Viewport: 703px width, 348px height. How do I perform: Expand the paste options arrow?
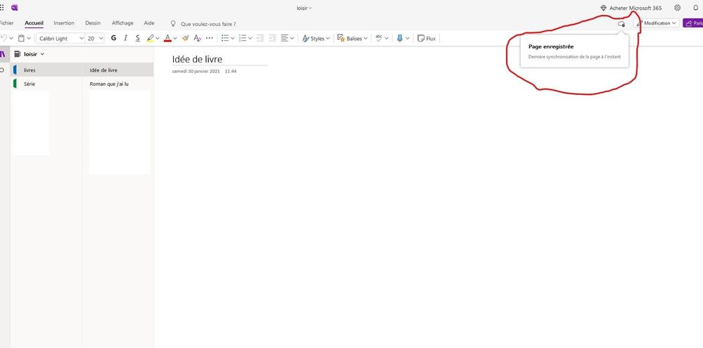click(29, 39)
